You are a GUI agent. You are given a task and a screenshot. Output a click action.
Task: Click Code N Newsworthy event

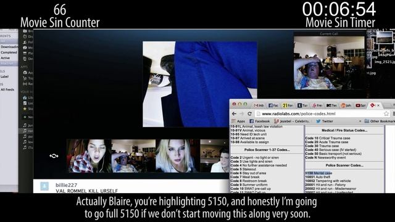325,158
